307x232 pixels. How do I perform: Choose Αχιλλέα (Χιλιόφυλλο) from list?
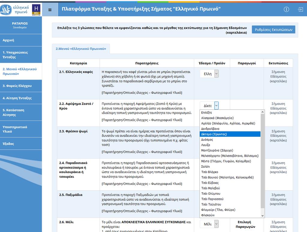click(x=230, y=123)
